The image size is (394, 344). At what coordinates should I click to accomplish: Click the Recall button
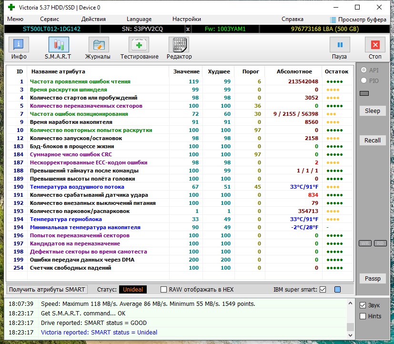(373, 140)
